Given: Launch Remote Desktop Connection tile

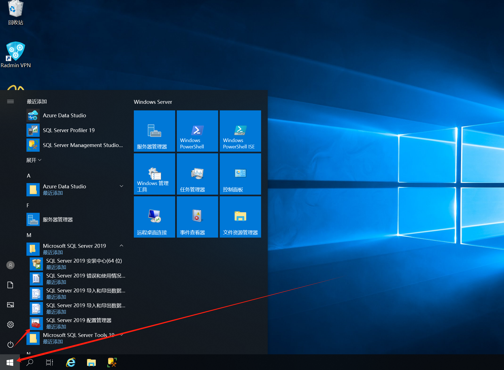Looking at the screenshot, I should 154,217.
